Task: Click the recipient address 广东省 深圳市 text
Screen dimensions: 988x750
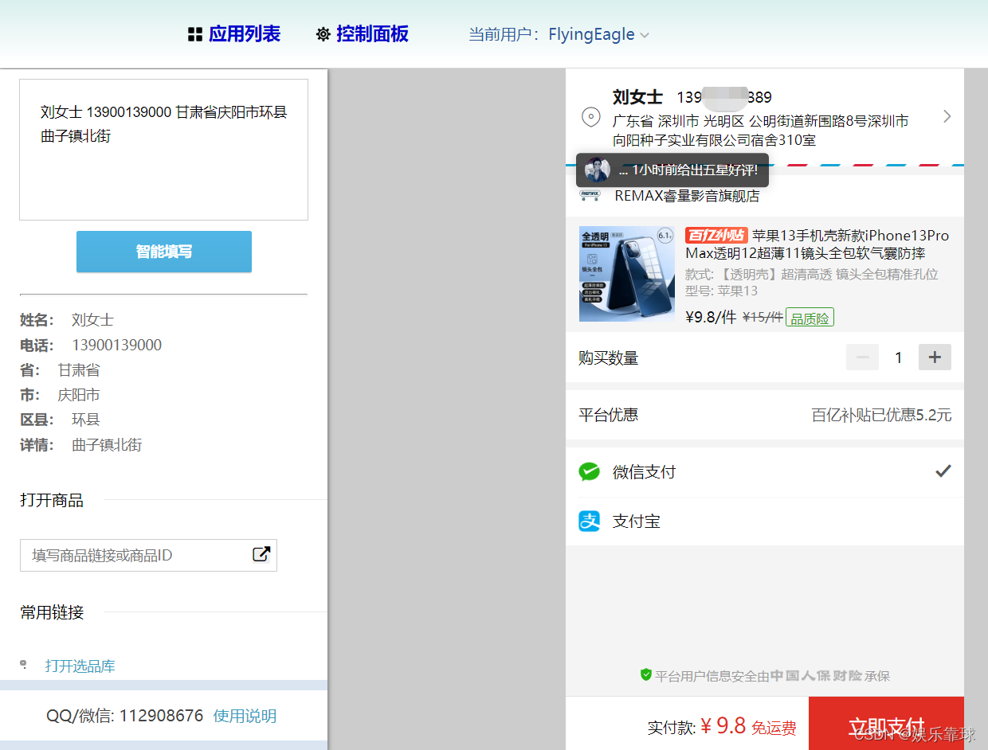Action: click(x=761, y=131)
